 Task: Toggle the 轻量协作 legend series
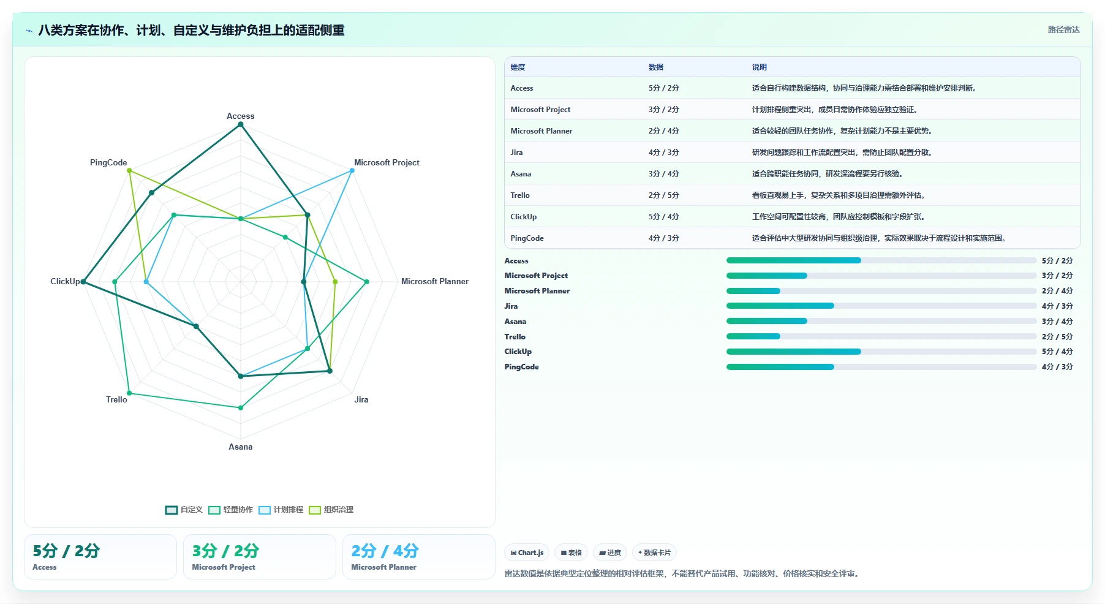click(230, 510)
